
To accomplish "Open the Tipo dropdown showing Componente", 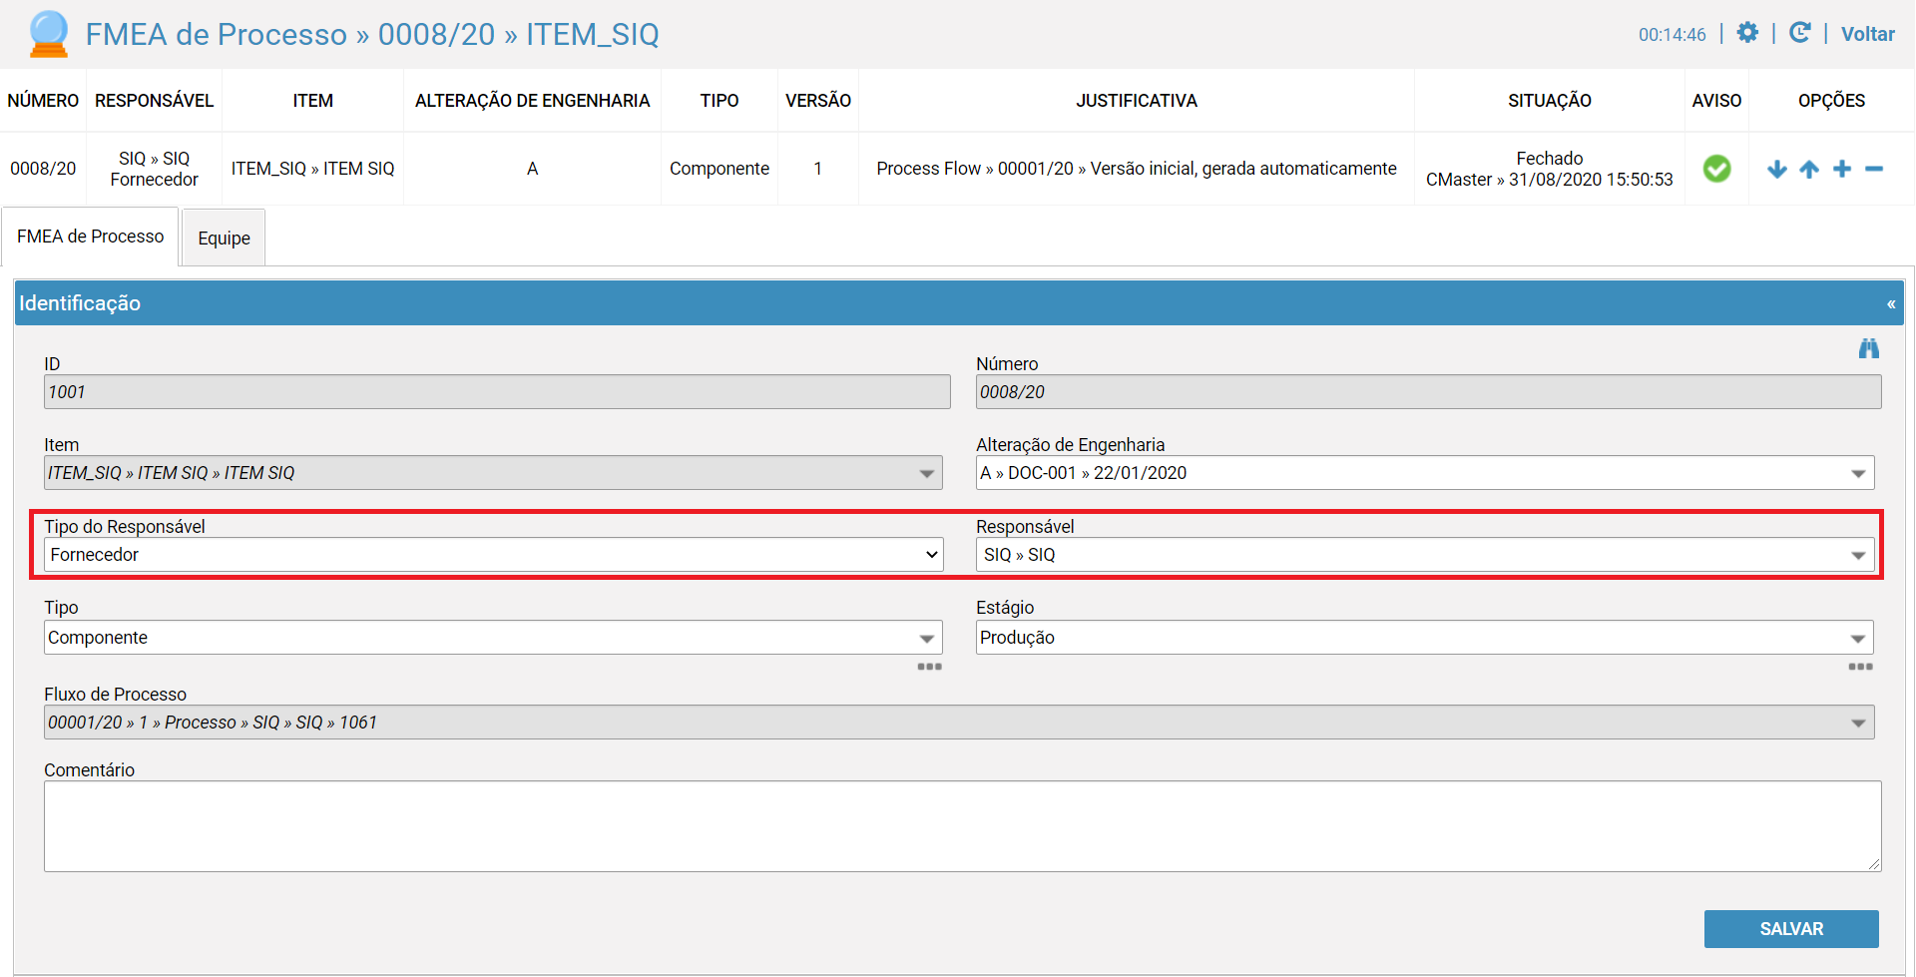I will [x=493, y=638].
